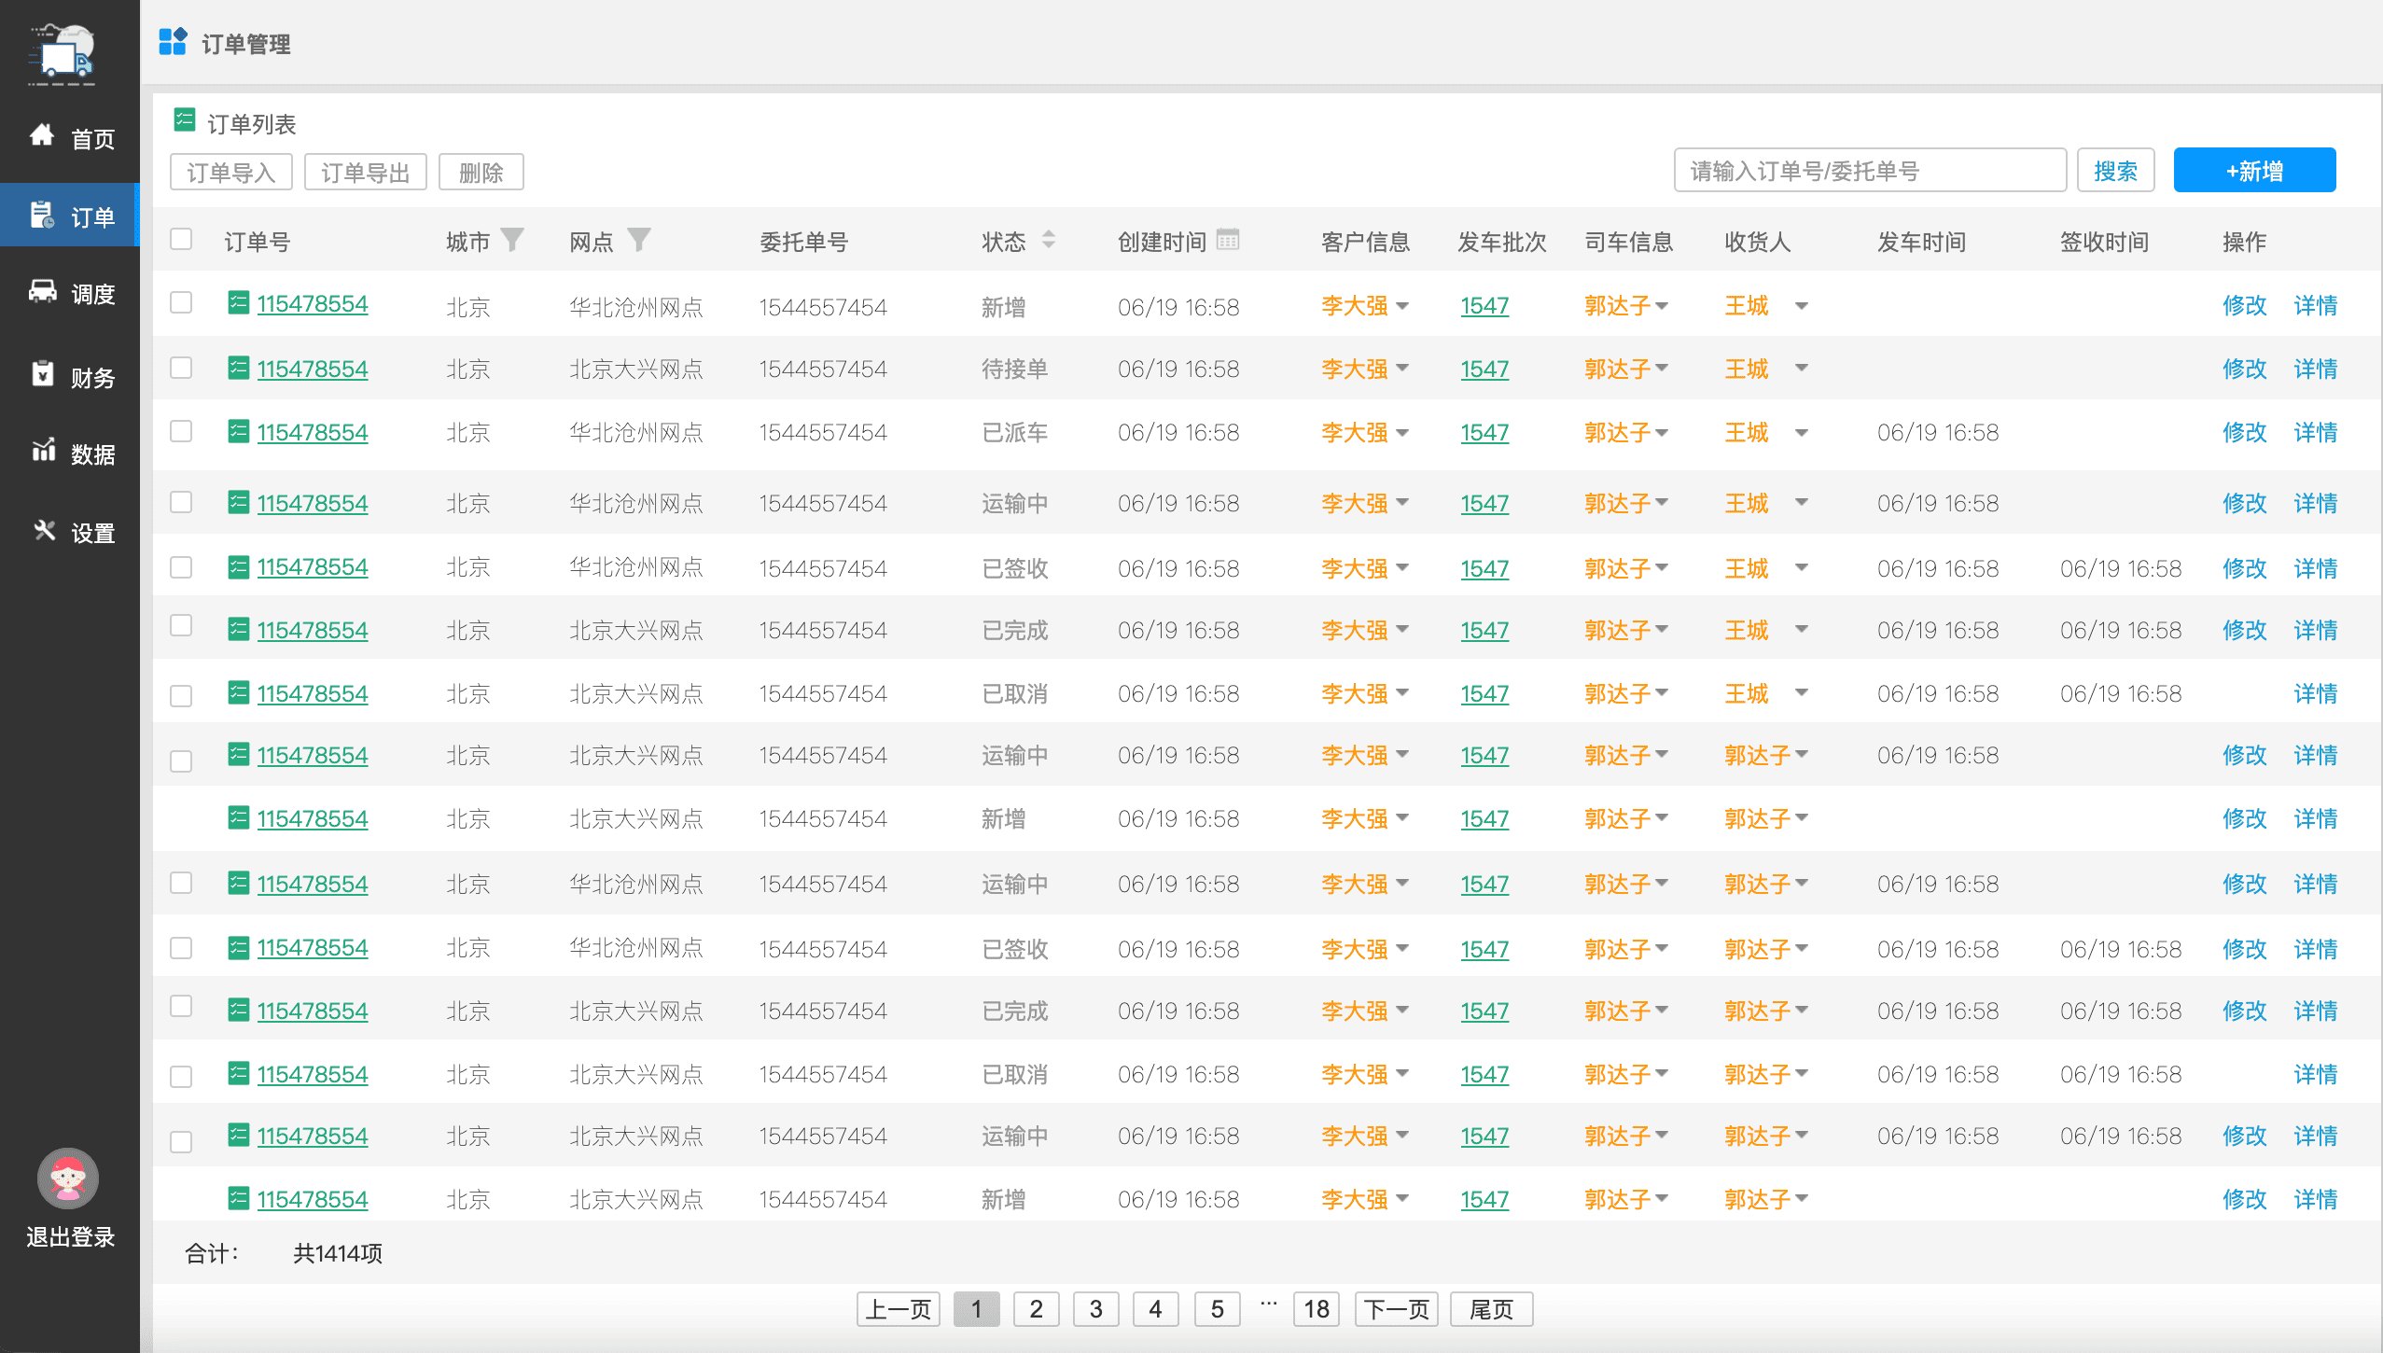This screenshot has width=2383, height=1353.
Task: Click the truck logo icon
Action: click(x=63, y=54)
